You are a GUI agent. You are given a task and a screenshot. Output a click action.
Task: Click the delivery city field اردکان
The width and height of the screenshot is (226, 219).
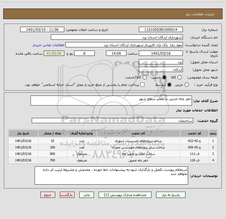click(x=161, y=69)
